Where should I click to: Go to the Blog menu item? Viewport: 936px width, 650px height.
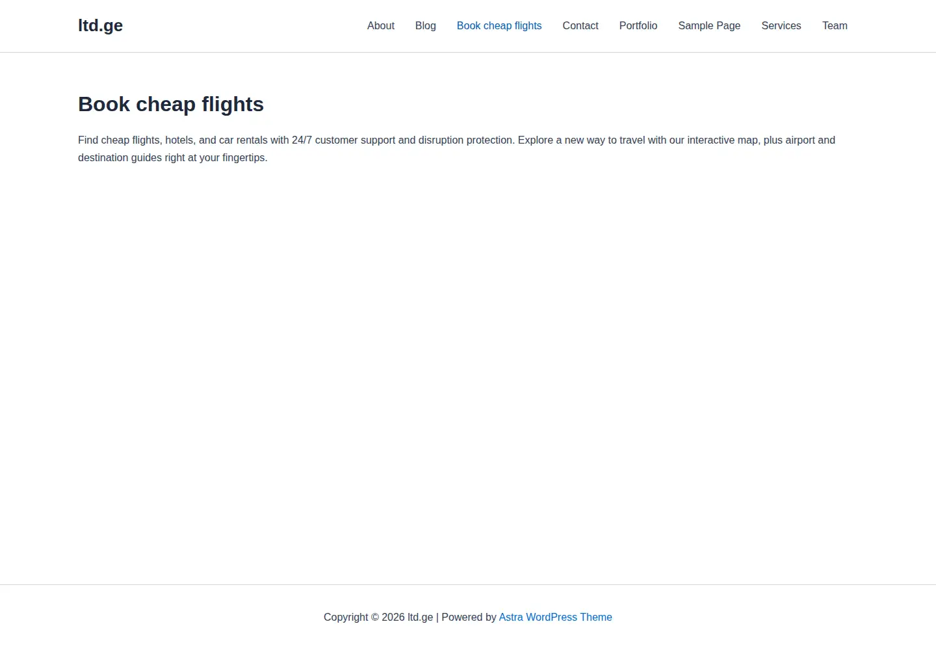426,26
